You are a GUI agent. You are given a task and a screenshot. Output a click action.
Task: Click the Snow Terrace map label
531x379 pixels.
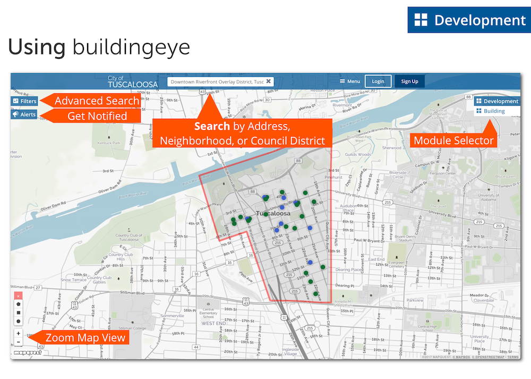pos(73,280)
